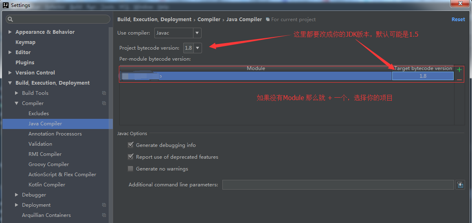Click the Reset link
Image resolution: width=472 pixels, height=223 pixels.
[458, 20]
